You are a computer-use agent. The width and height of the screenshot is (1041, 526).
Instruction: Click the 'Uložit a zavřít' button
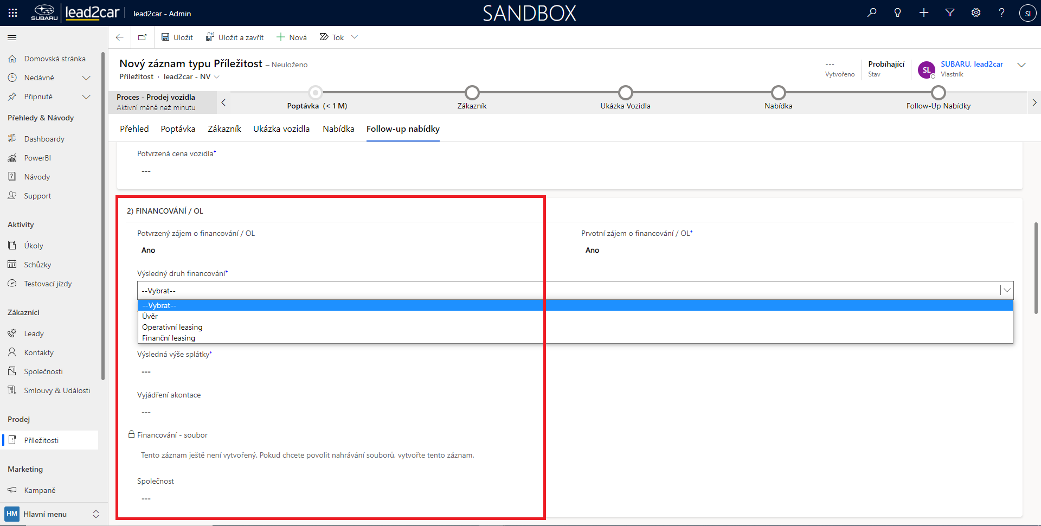click(235, 37)
